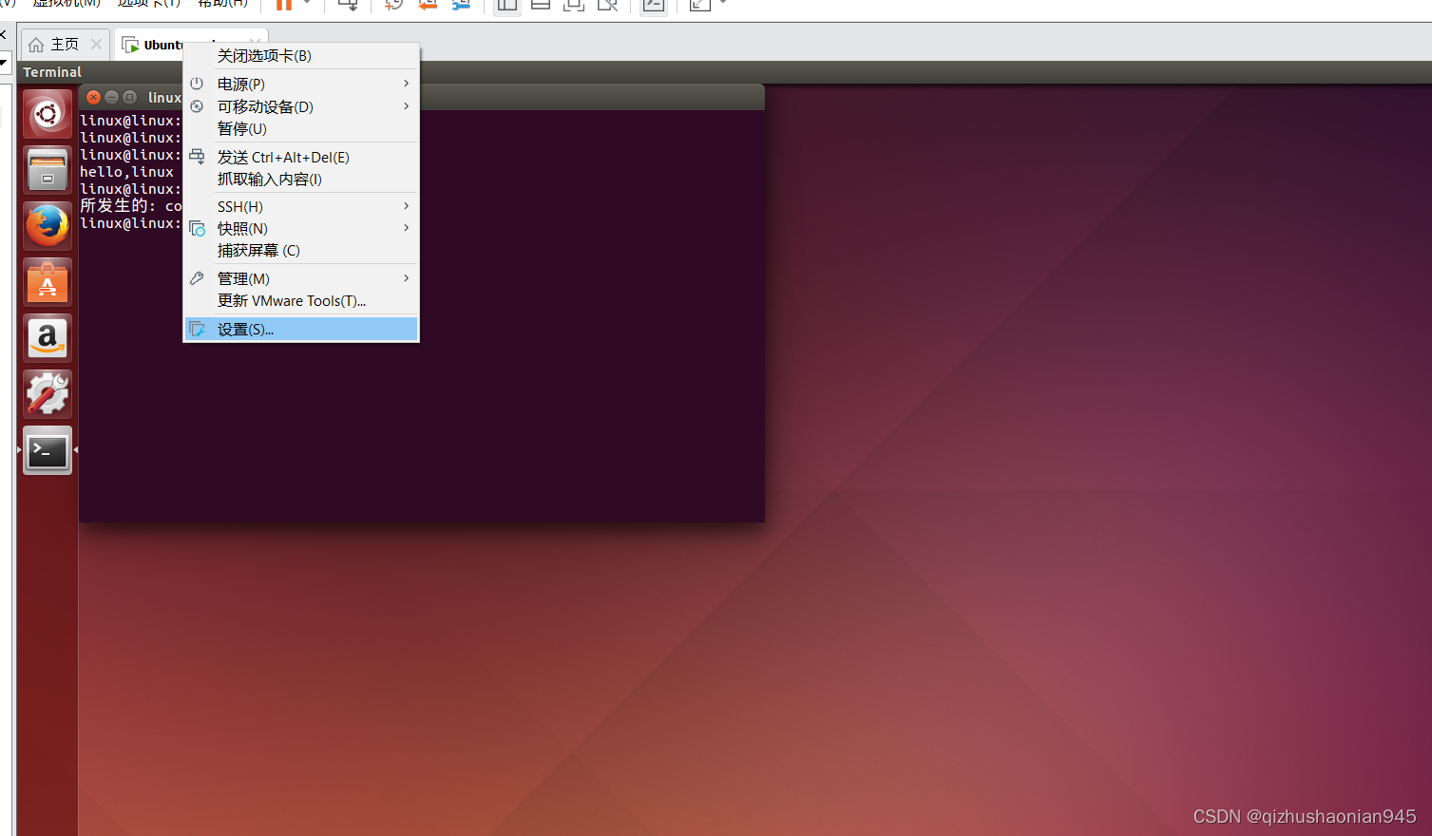Image resolution: width=1432 pixels, height=836 pixels.
Task: Expand the SSH(H) submenu arrow
Action: tap(406, 206)
